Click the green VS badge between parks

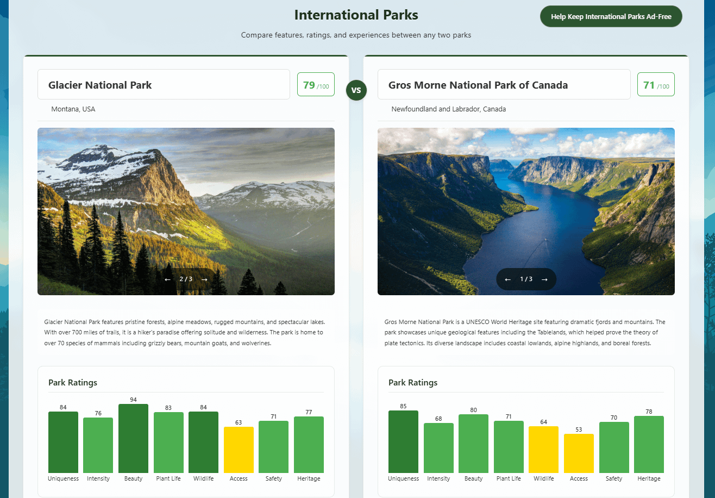(356, 90)
